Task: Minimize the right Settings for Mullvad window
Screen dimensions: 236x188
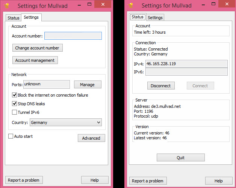Action: point(203,5)
